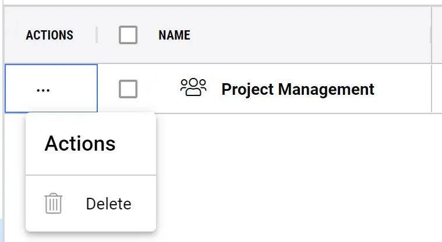Screen dimensions: 442x242
Task: Click divider between ACTIONS and checkbox header columns
Action: click(97, 35)
